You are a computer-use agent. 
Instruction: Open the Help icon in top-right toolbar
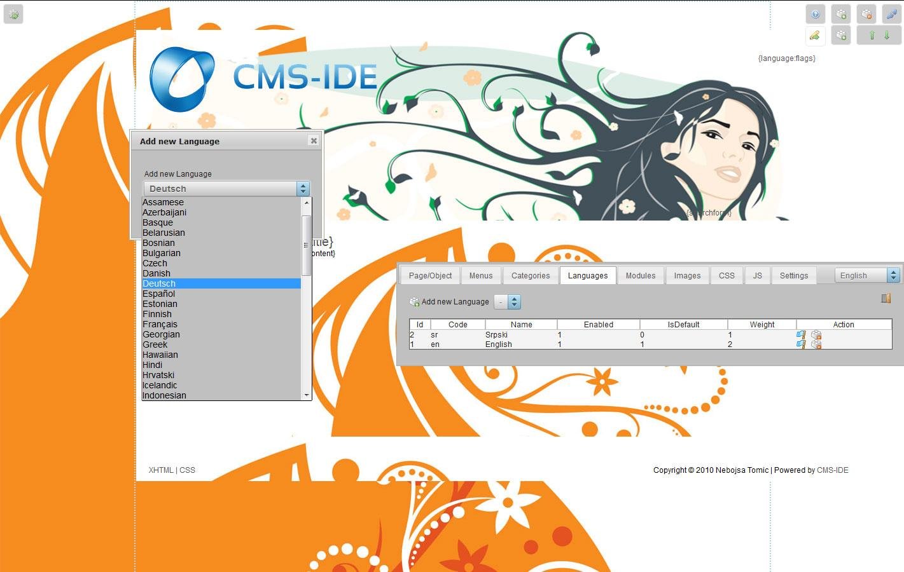point(815,13)
